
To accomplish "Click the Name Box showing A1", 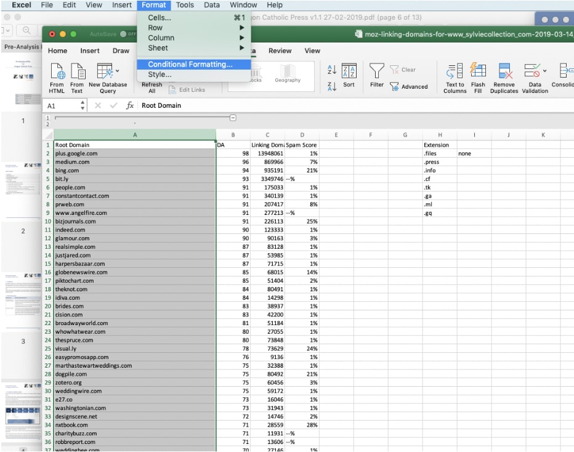I will pos(62,106).
